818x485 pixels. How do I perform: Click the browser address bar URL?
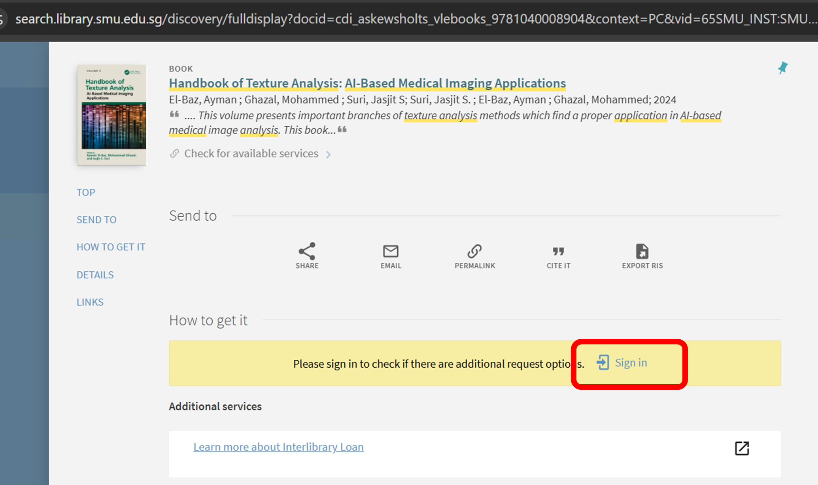(x=411, y=19)
